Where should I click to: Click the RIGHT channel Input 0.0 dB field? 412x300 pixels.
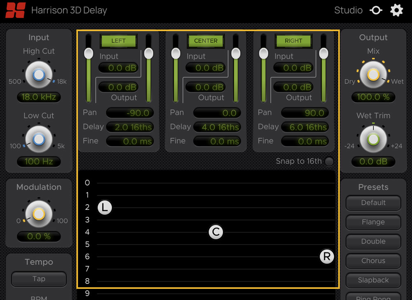tap(293, 68)
